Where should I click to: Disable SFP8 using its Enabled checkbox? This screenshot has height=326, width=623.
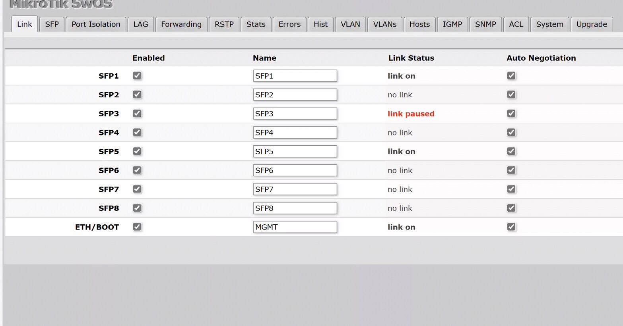137,208
